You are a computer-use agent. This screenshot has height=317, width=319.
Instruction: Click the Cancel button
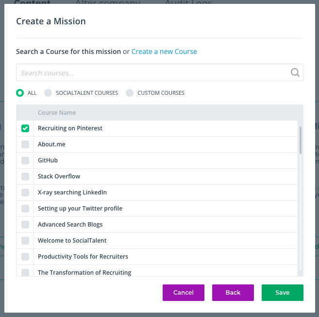click(184, 293)
